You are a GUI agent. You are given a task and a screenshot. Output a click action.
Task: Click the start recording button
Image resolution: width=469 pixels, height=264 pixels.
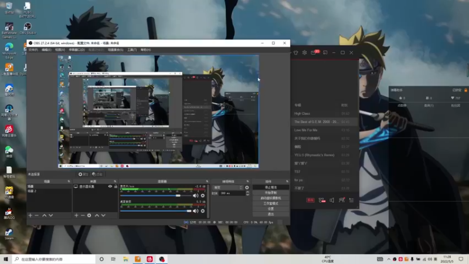pyautogui.click(x=271, y=193)
